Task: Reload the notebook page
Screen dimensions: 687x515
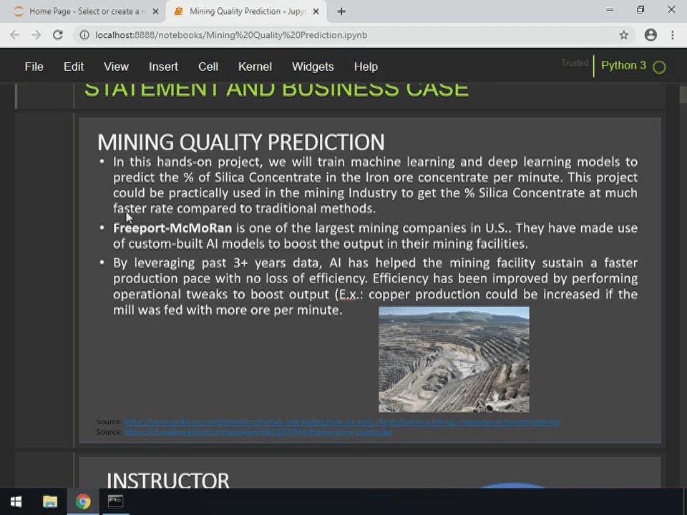Action: 57,35
